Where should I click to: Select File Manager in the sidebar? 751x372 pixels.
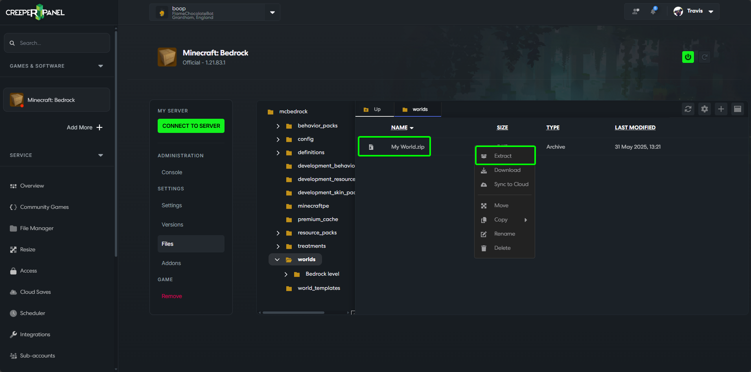click(x=37, y=228)
